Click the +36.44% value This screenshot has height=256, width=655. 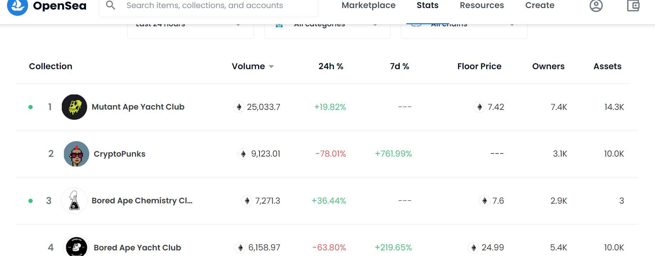click(x=329, y=201)
